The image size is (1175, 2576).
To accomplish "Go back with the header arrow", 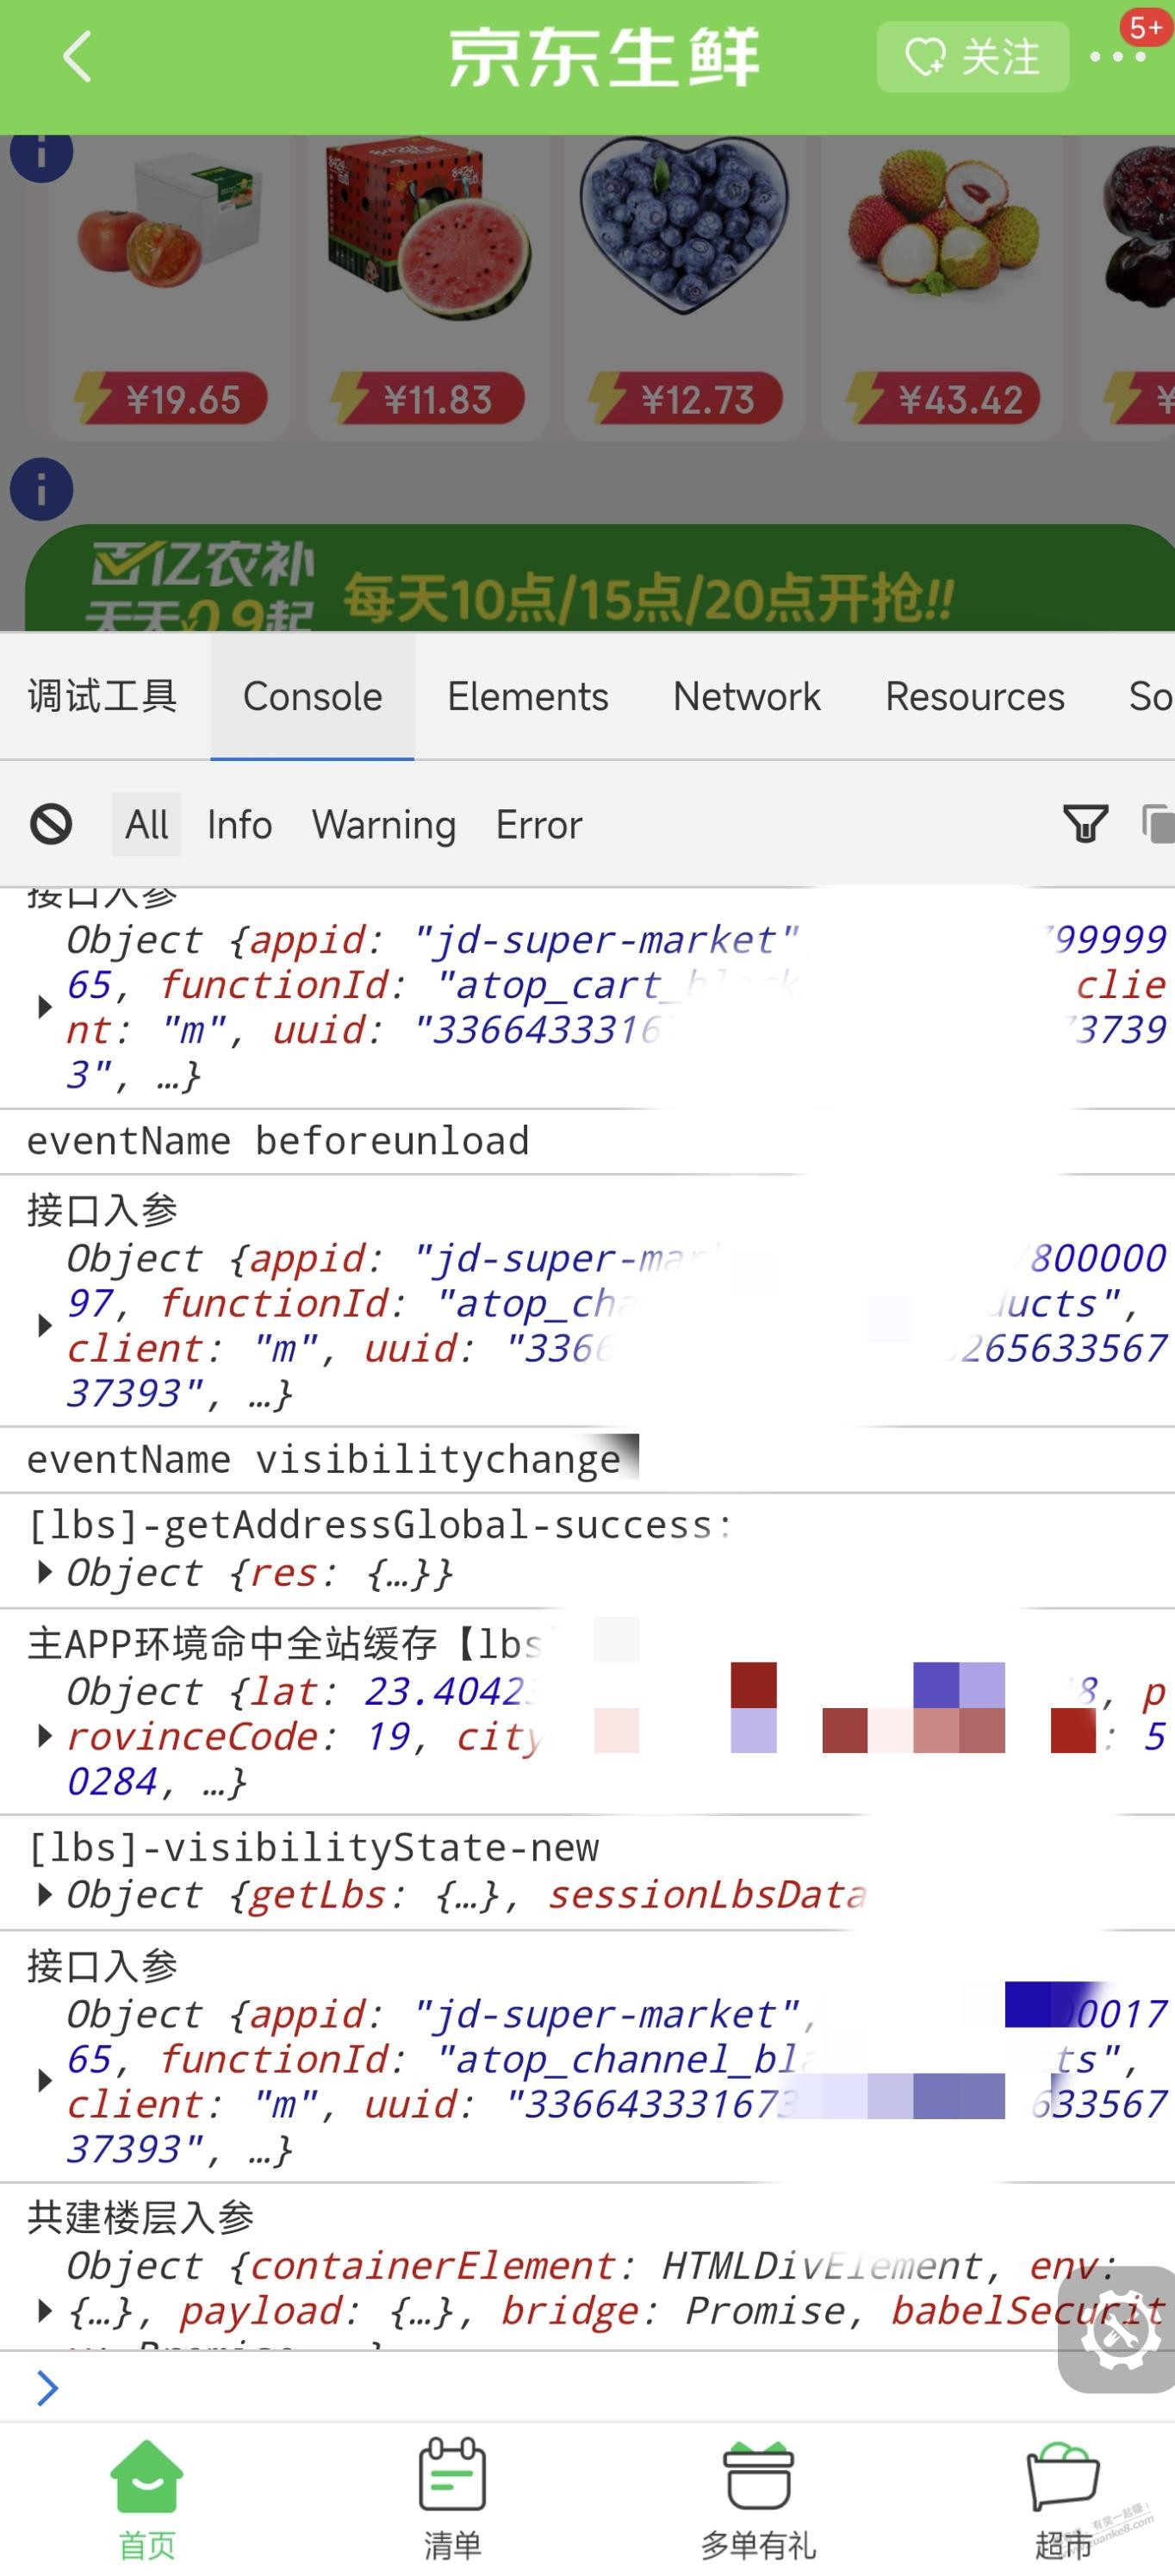I will pyautogui.click(x=77, y=56).
